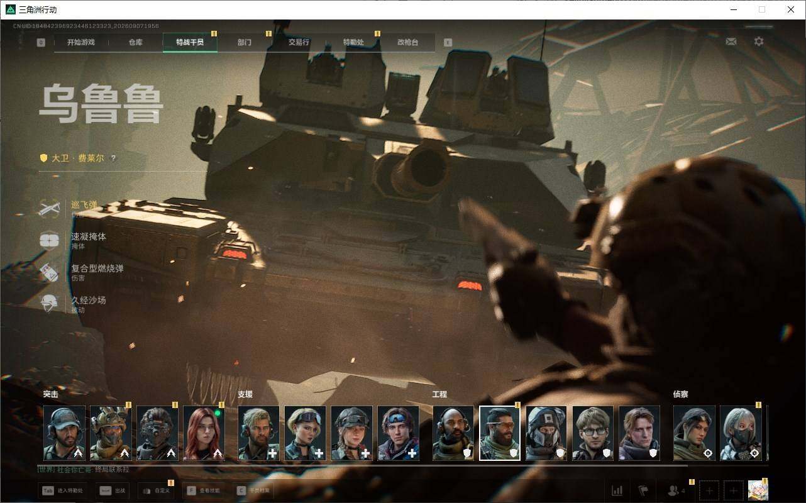Image resolution: width=806 pixels, height=503 pixels.
Task: Open the C 干员档案 button
Action: [x=254, y=490]
